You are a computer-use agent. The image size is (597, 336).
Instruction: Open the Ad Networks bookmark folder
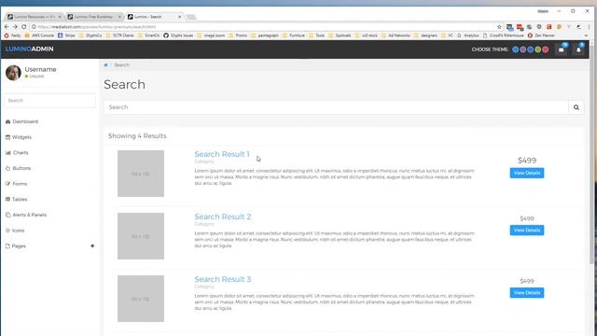(396, 35)
